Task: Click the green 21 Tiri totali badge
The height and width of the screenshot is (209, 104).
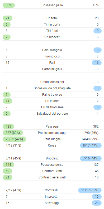Action: (7, 18)
